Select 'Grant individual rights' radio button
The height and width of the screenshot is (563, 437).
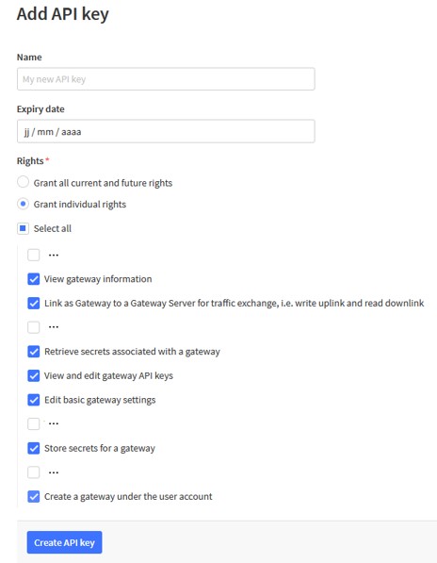coord(23,204)
